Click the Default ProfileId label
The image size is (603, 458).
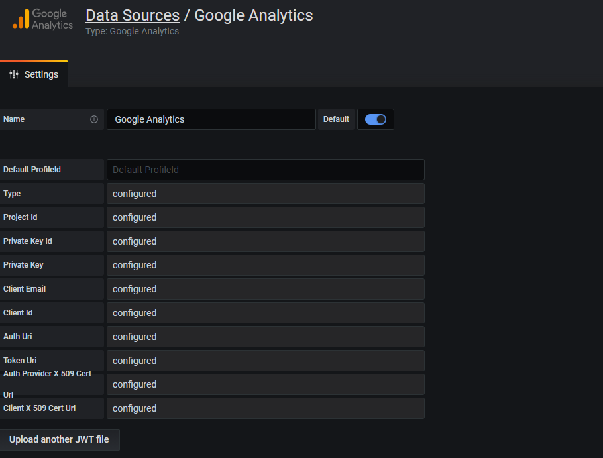pos(32,170)
